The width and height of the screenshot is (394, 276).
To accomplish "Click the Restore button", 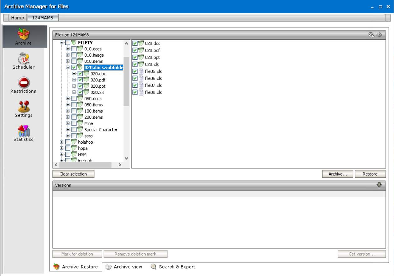I will click(x=370, y=174).
